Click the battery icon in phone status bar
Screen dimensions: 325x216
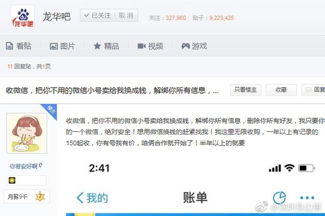(307, 168)
